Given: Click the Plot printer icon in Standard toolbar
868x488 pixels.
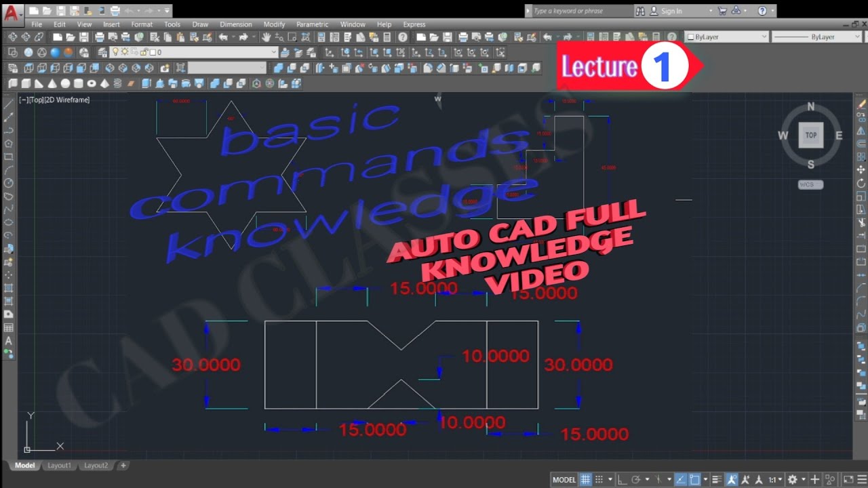Looking at the screenshot, I should pyautogui.click(x=100, y=37).
